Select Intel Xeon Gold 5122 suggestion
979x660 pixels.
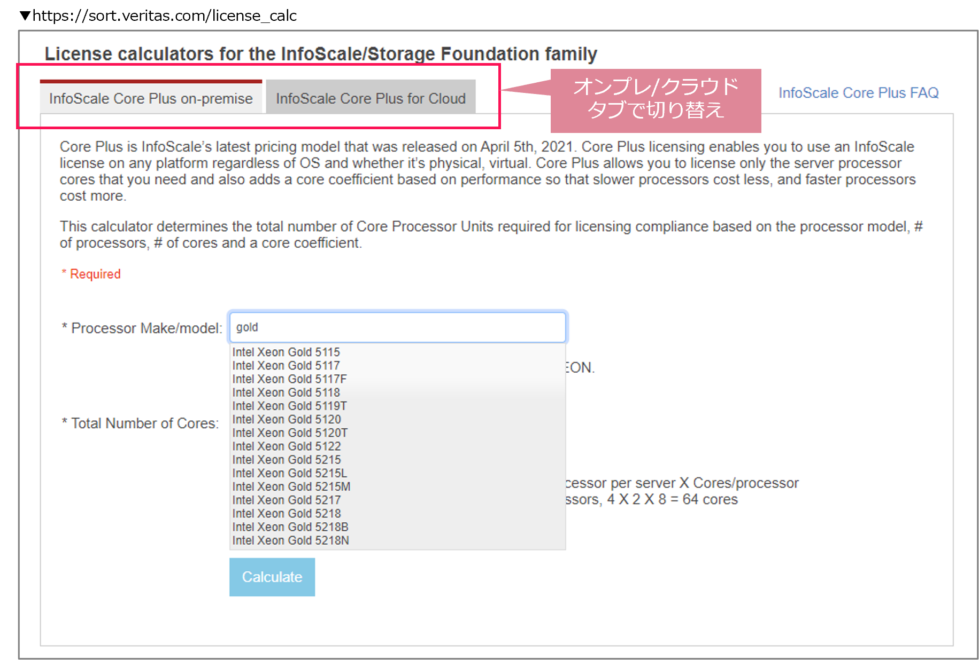[398, 446]
